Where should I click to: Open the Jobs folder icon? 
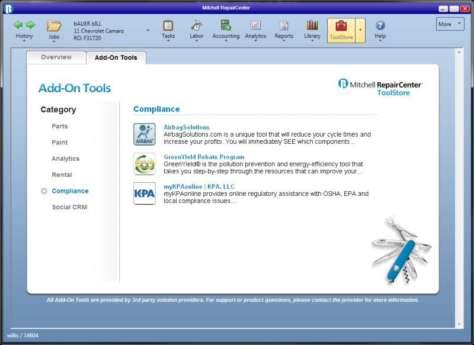(x=54, y=25)
